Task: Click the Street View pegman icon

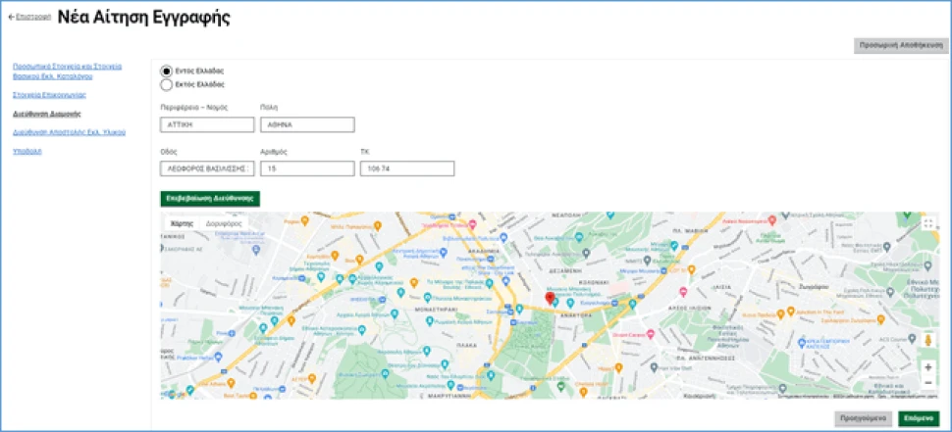Action: click(928, 340)
